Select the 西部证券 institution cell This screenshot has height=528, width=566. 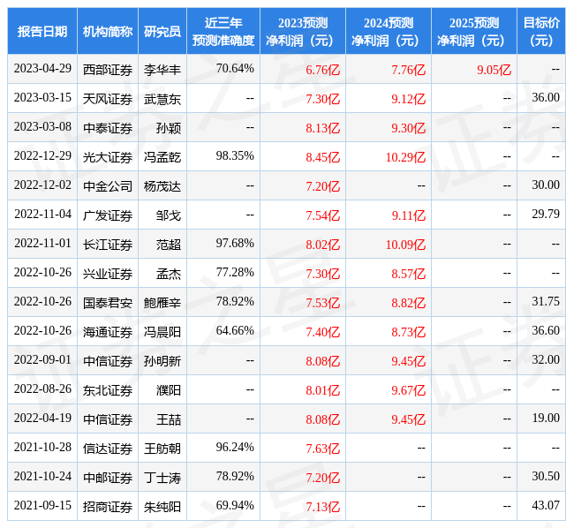coord(108,70)
